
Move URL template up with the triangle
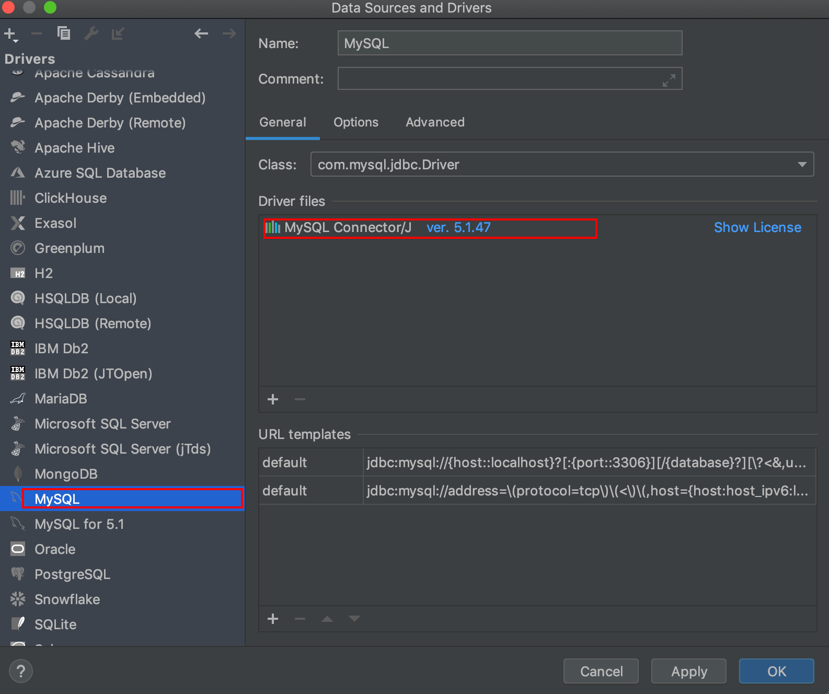(327, 619)
